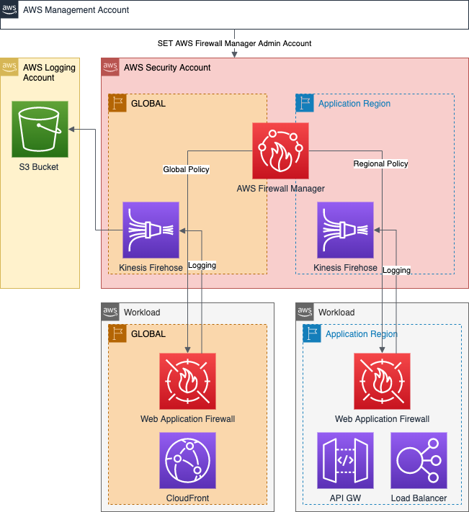Select Kinesis Firehose icon in Security GLOBAL box
The width and height of the screenshot is (469, 512).
pyautogui.click(x=151, y=230)
